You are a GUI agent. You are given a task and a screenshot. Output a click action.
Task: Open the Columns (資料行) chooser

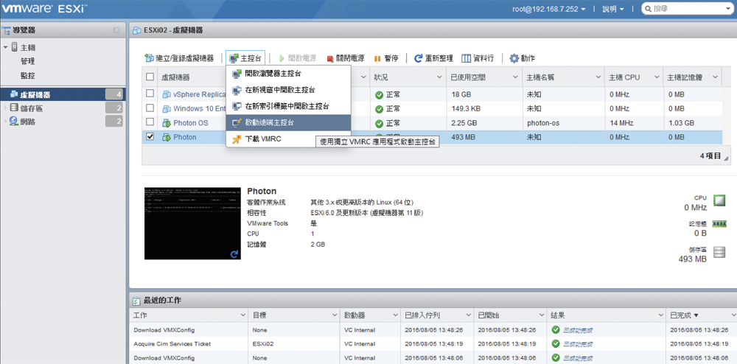click(477, 58)
